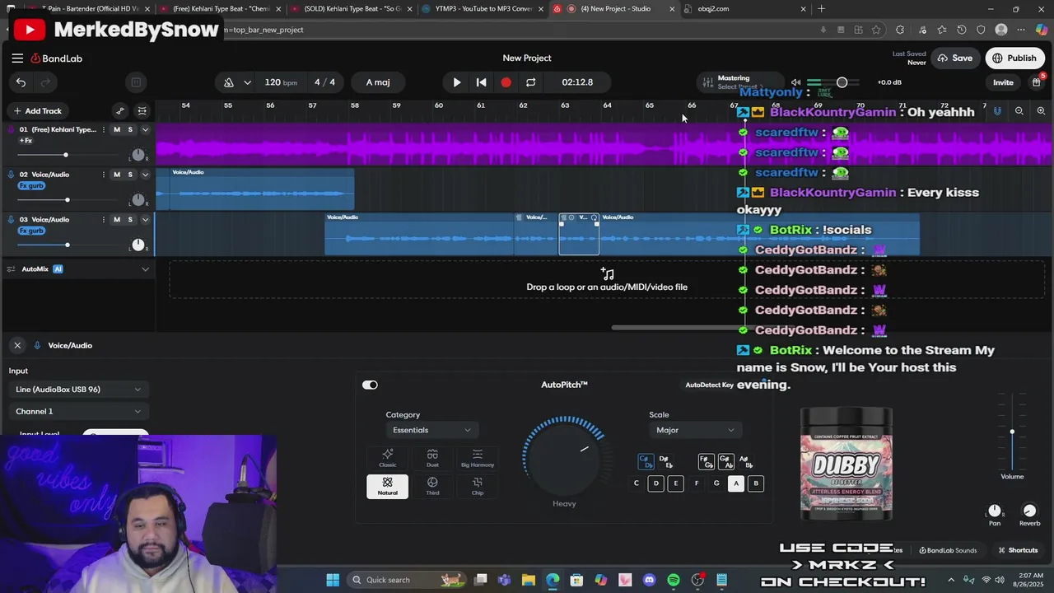Select the Classic AutoPitch preset
The image size is (1054, 593).
point(387,458)
